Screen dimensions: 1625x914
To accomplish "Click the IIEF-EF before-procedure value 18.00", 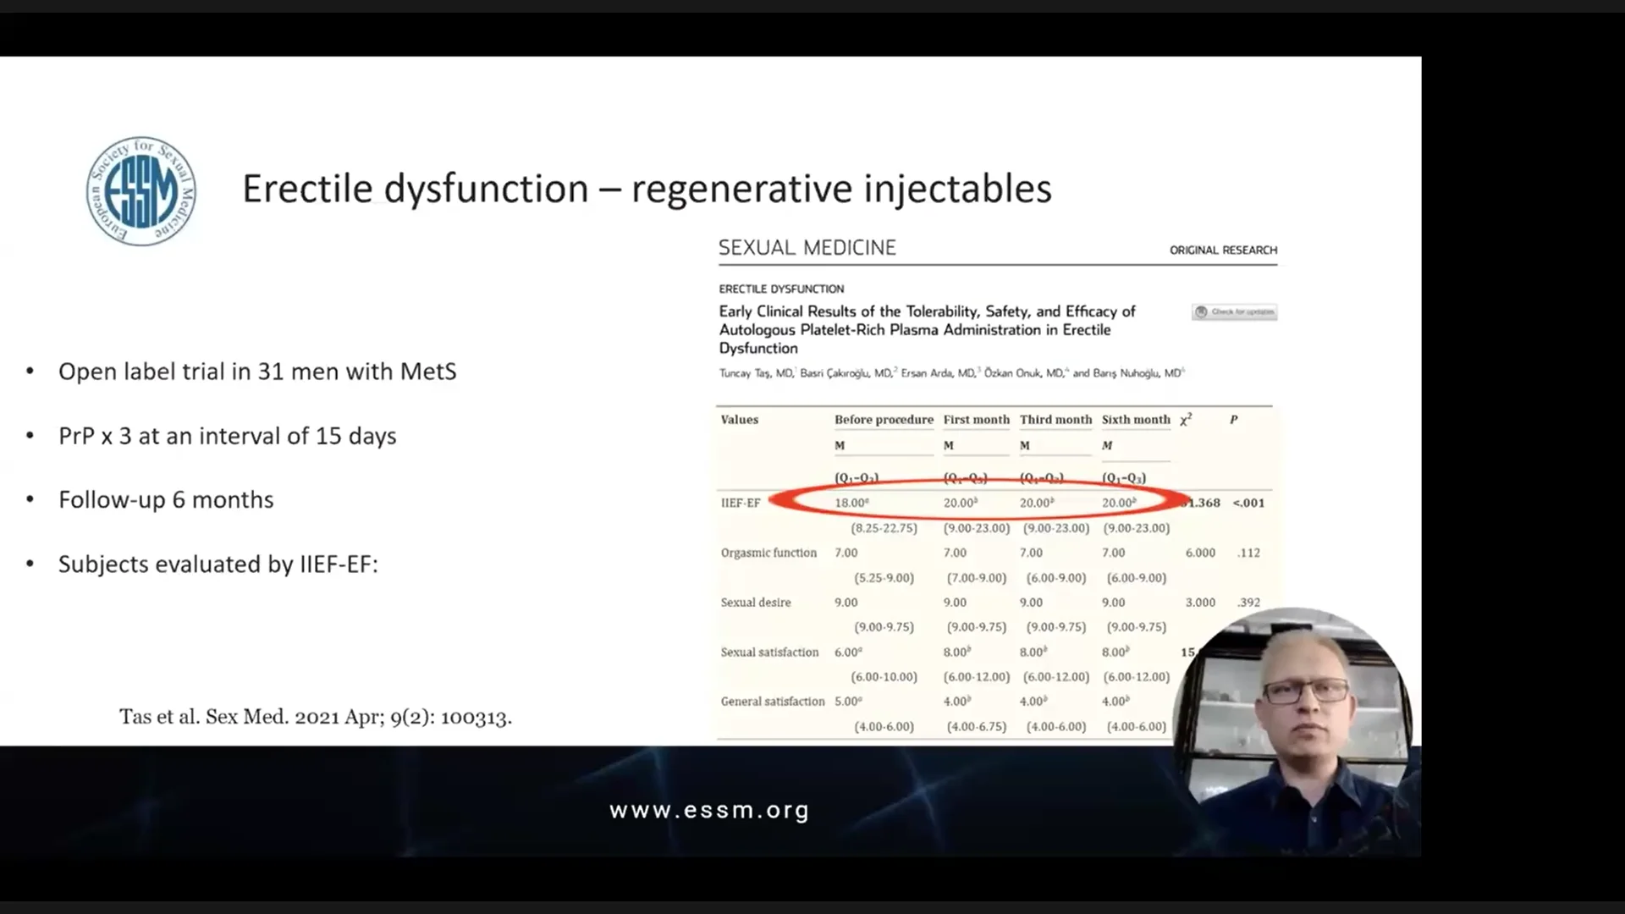I will [x=851, y=503].
